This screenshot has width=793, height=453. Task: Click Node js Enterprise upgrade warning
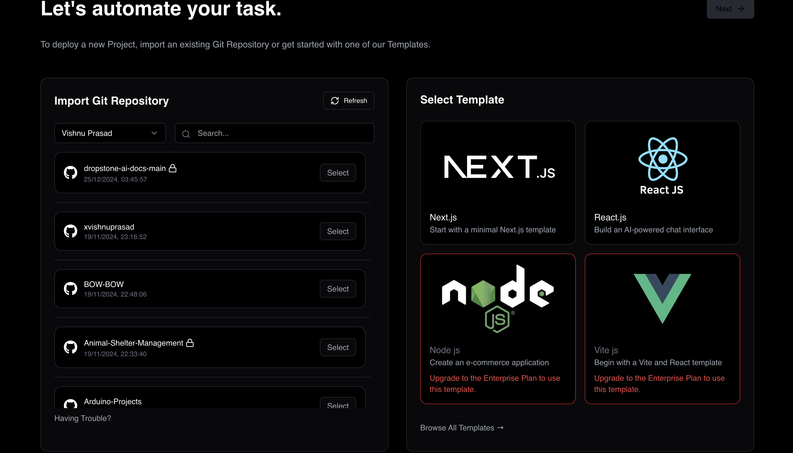[495, 384]
